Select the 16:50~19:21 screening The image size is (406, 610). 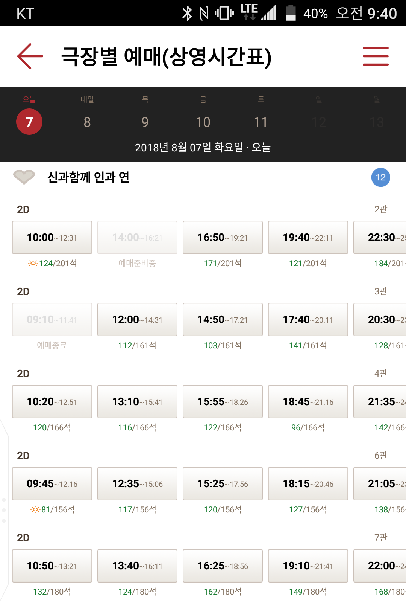(223, 238)
